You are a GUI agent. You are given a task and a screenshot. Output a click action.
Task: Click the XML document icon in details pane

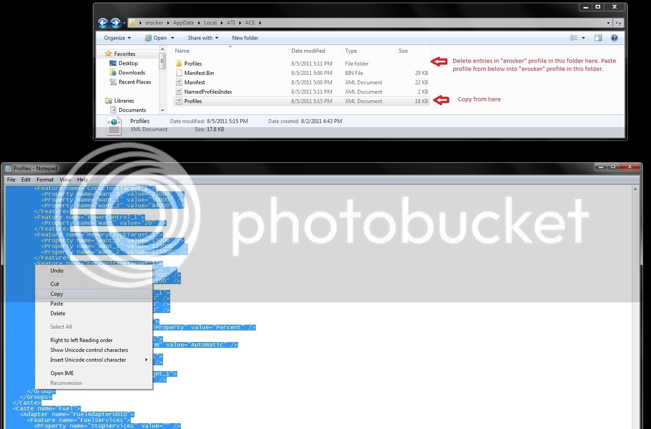click(x=114, y=126)
